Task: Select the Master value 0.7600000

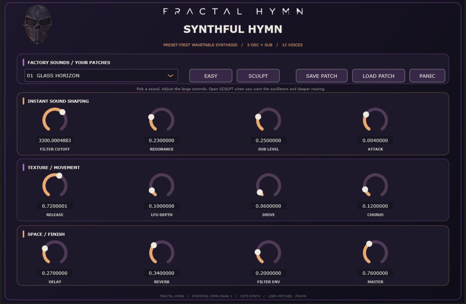Action: tap(375, 273)
